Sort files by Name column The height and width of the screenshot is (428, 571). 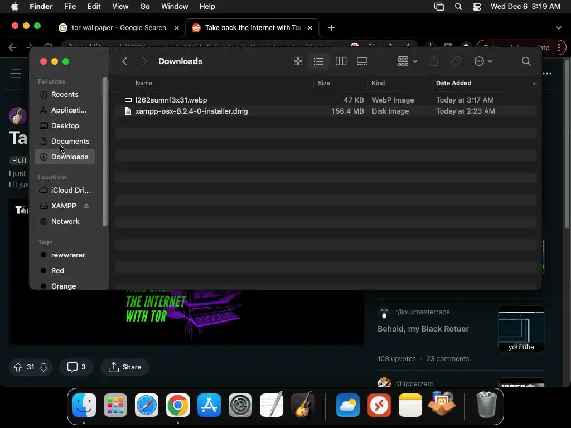(144, 83)
